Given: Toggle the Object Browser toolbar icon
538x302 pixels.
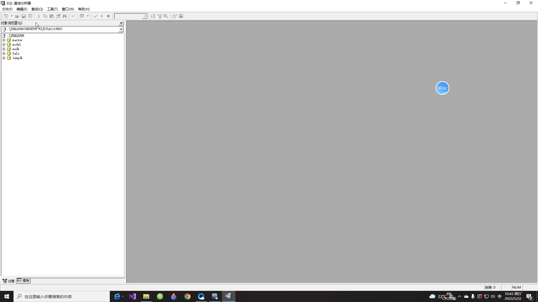Looking at the screenshot, I should tap(159, 16).
